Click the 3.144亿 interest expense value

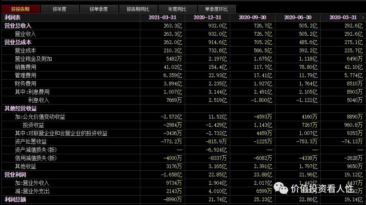pos(218,92)
